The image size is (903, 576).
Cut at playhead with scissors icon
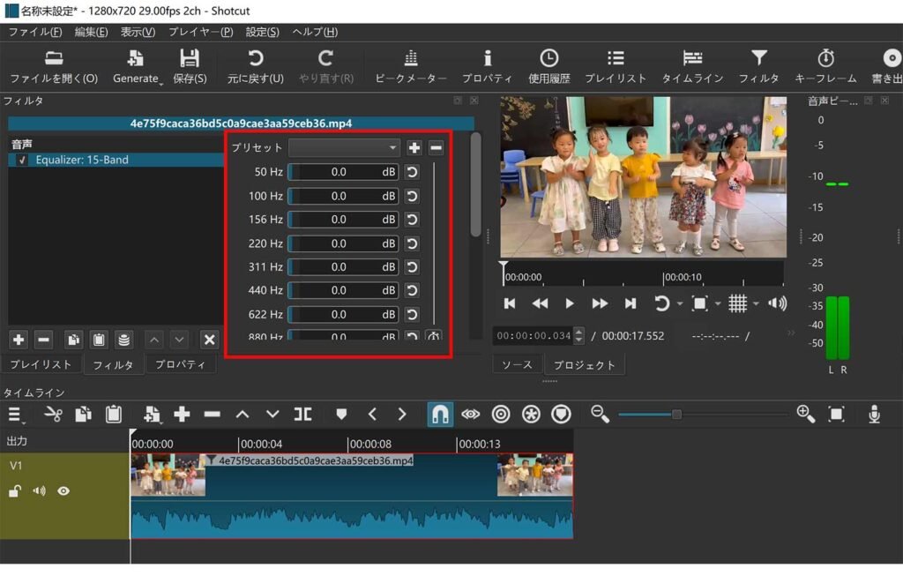[55, 414]
